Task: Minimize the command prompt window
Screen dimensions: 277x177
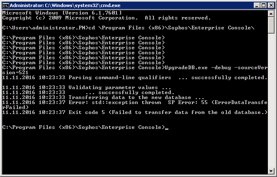Action: coord(257,5)
